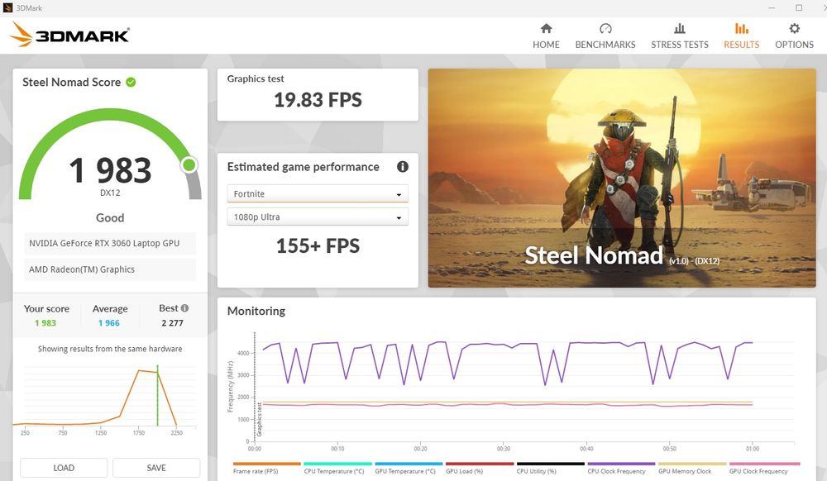Open the 1080p Ultra resolution dropdown

(318, 217)
